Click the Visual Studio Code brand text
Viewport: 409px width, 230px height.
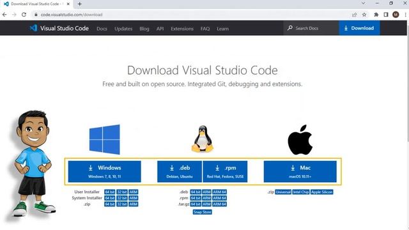[65, 28]
